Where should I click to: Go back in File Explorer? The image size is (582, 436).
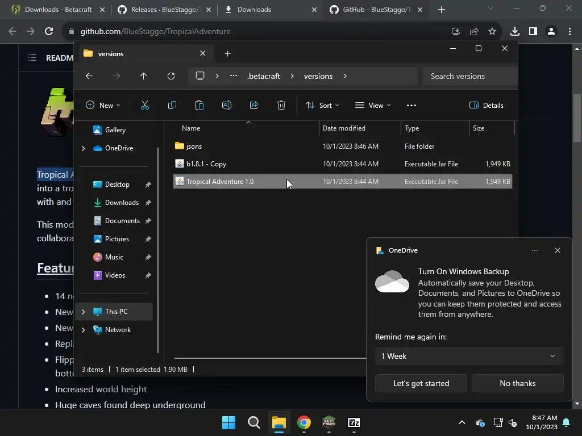point(89,76)
